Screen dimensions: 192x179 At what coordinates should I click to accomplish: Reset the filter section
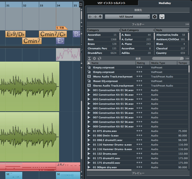tap(187, 24)
